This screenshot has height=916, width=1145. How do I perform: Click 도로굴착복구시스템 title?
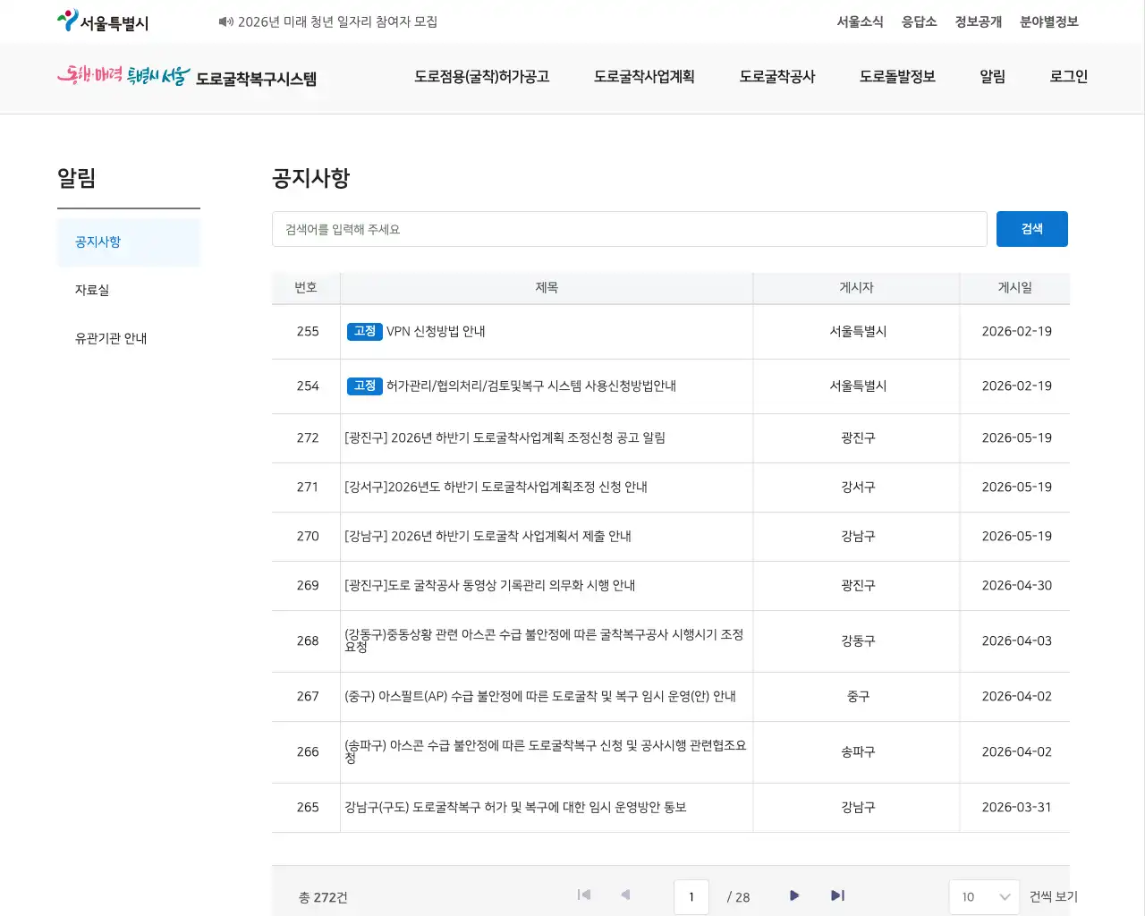pos(257,79)
